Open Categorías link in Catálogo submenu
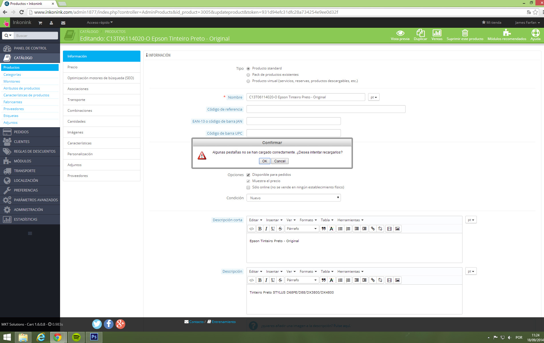 12,75
